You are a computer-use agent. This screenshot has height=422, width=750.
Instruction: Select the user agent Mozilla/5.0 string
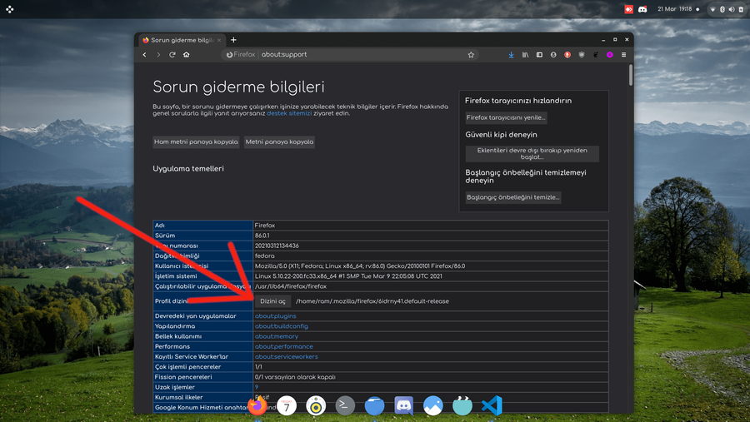pos(360,266)
